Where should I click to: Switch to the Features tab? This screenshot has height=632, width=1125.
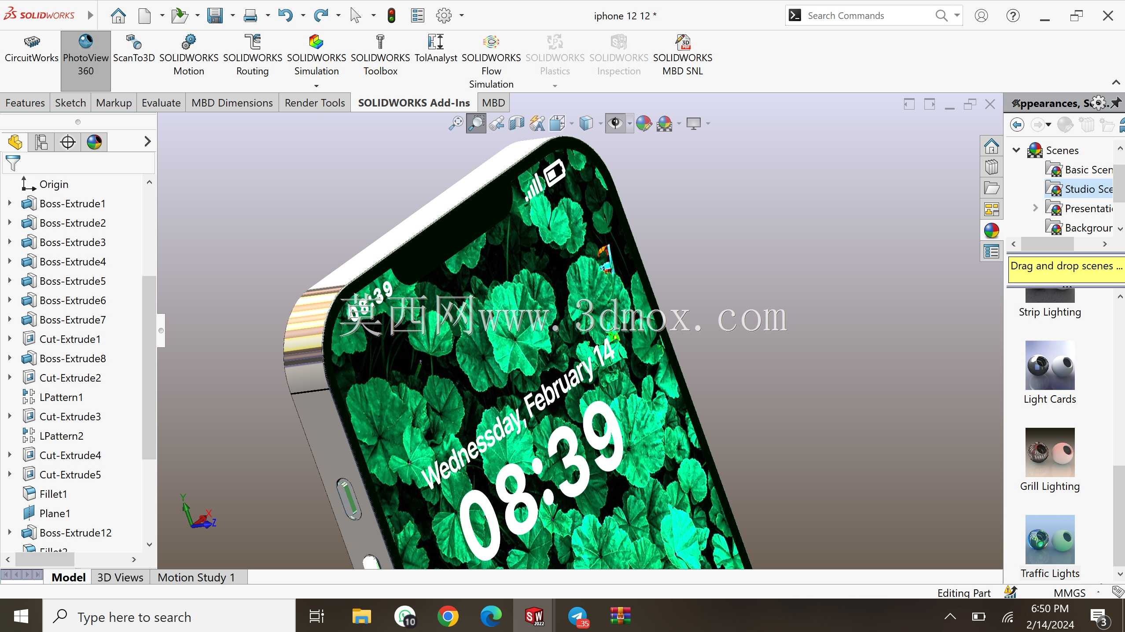point(25,103)
